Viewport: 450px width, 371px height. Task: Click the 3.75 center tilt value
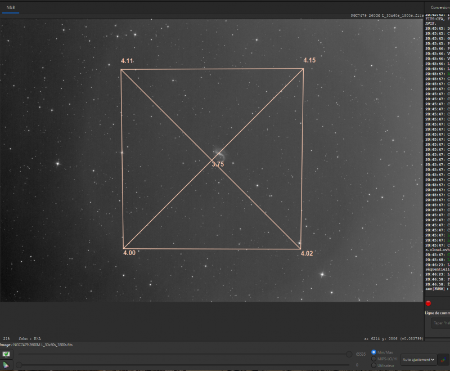click(x=218, y=164)
